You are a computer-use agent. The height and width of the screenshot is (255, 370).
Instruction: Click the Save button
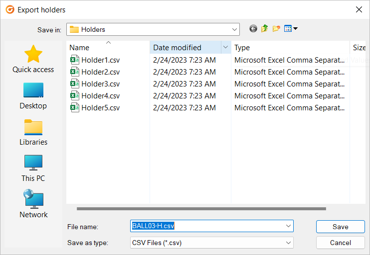(341, 227)
